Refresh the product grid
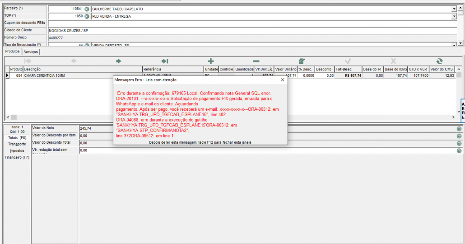This screenshot has height=244, width=465. [x=439, y=61]
